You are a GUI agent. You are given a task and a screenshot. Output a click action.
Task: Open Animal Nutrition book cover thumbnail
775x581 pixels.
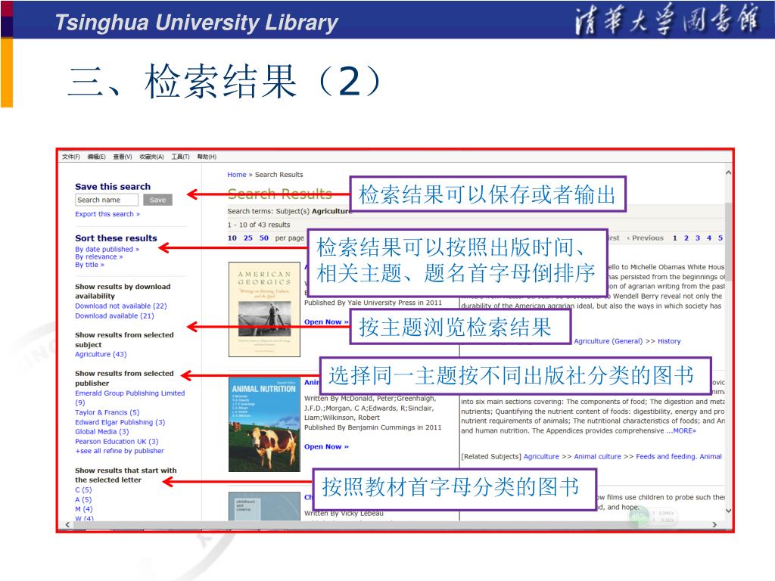pos(264,425)
